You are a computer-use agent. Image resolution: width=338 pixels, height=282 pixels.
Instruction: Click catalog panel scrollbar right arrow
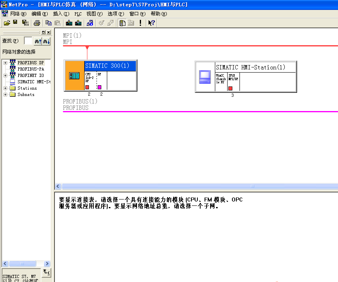point(47,263)
